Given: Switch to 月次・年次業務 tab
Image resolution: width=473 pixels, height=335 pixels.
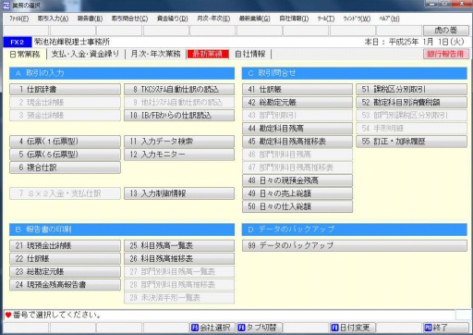Looking at the screenshot, I should pos(155,54).
